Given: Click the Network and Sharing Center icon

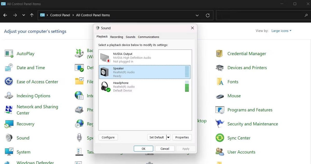Looking at the screenshot, I should pos(9,110).
